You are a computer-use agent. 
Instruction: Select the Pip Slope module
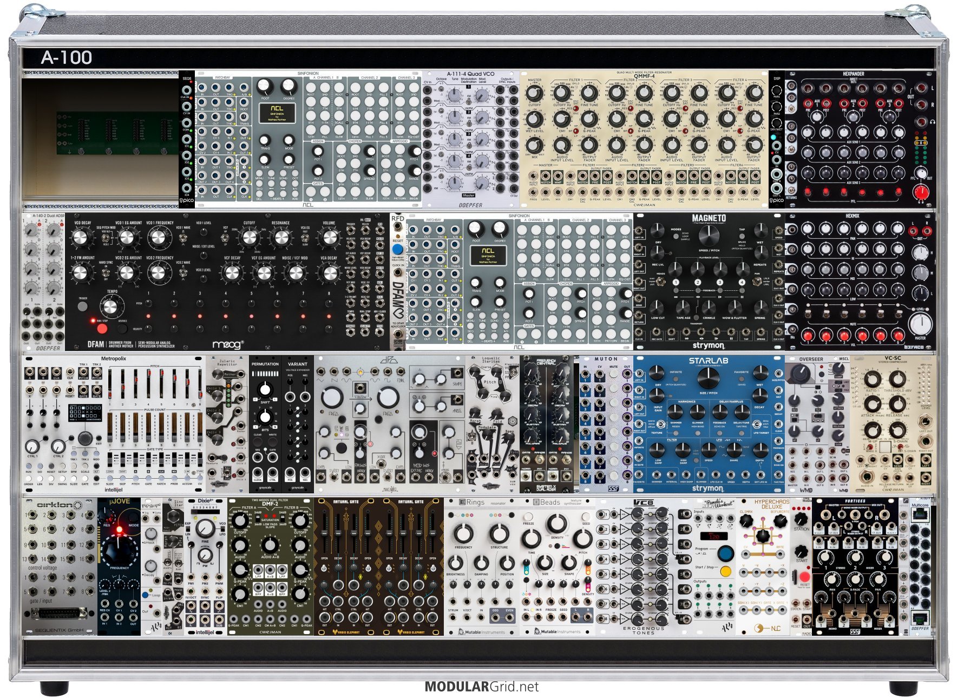point(152,567)
